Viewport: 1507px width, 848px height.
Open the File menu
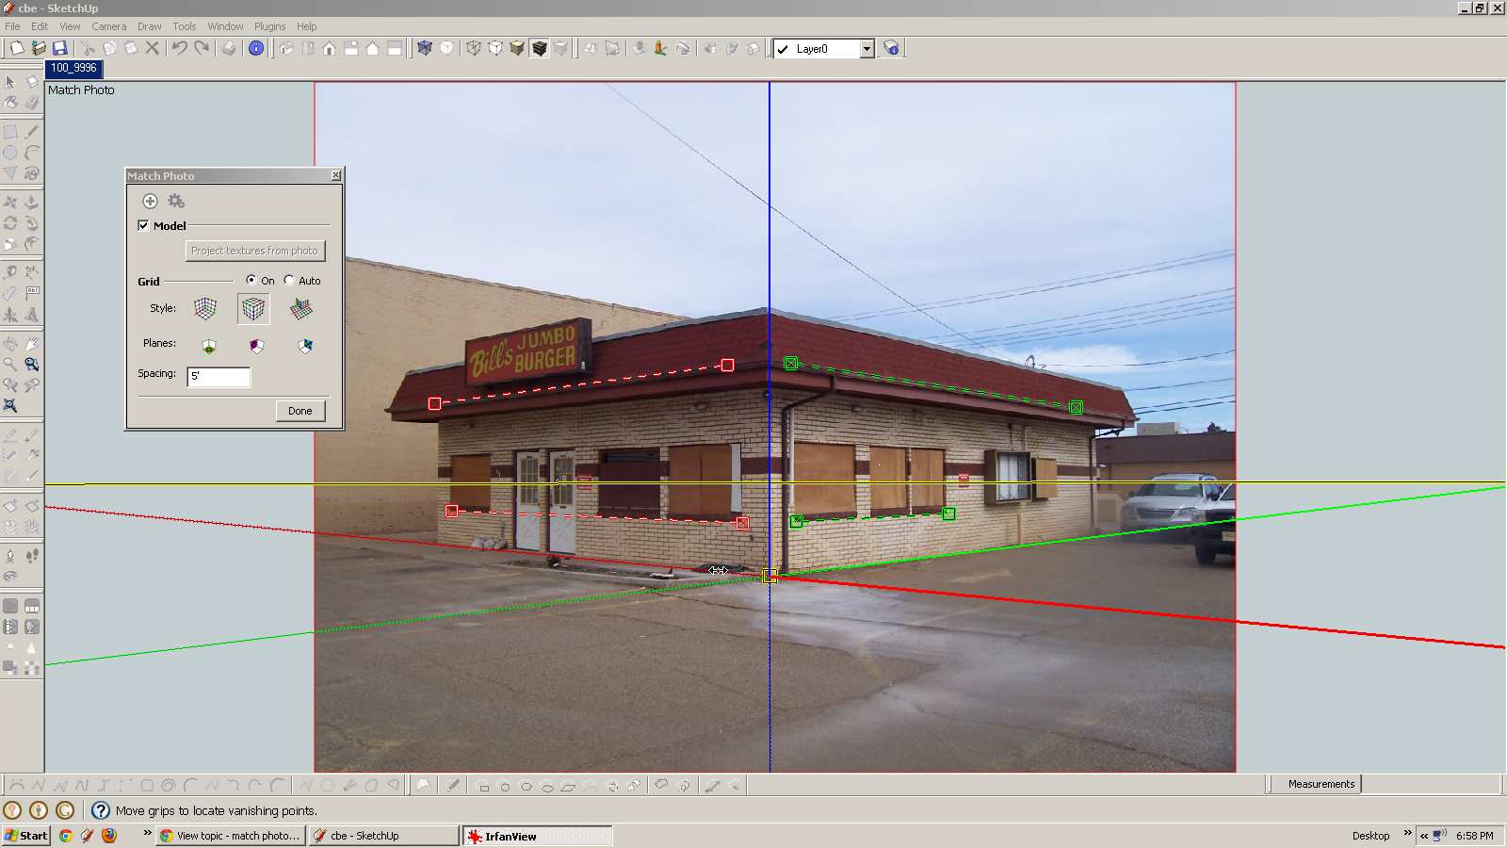[x=12, y=26]
